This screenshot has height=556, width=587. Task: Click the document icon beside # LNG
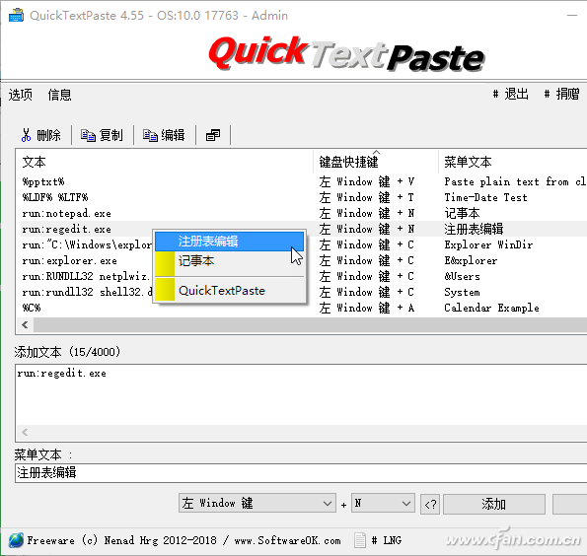pos(360,540)
